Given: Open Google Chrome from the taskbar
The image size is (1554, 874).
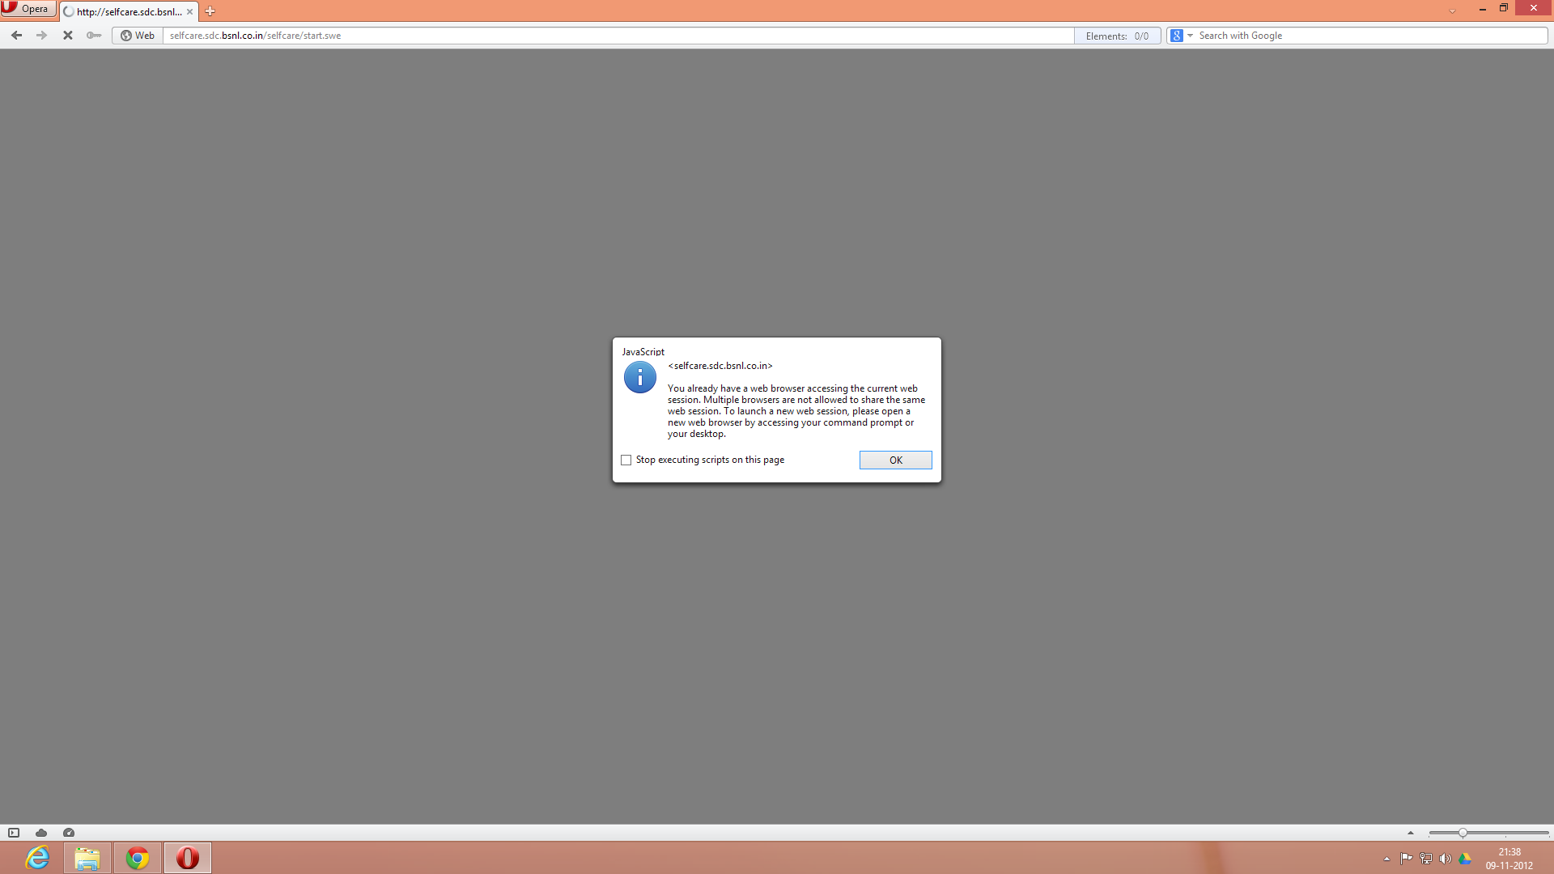Looking at the screenshot, I should point(138,858).
